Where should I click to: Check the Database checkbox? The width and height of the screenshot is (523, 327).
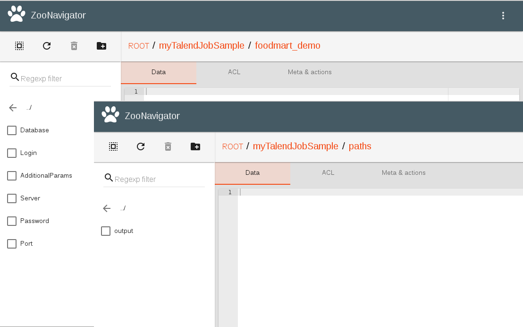coord(11,130)
